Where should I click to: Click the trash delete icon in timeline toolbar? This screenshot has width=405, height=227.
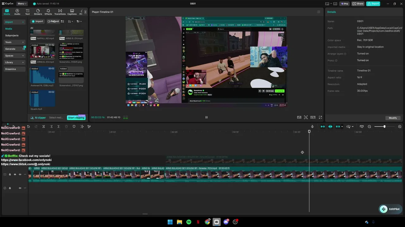[x=66, y=127]
